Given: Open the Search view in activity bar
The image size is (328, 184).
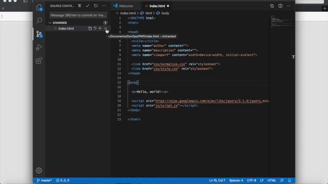Looking at the screenshot, I should coord(39,20).
